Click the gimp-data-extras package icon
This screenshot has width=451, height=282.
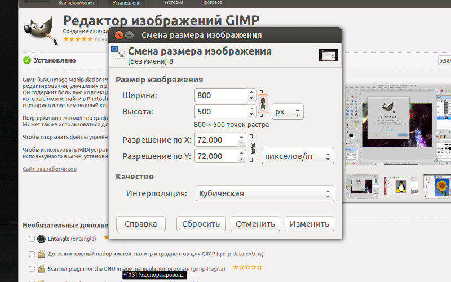click(41, 254)
